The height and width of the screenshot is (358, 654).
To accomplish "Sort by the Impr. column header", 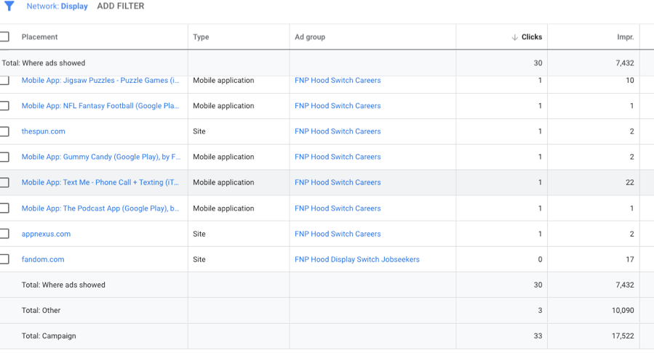I will click(x=625, y=37).
